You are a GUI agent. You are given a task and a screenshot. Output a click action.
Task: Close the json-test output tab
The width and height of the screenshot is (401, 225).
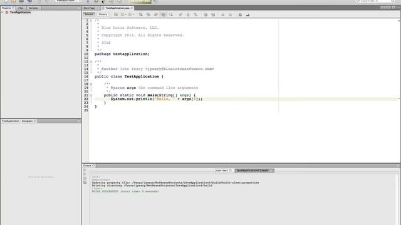click(231, 171)
